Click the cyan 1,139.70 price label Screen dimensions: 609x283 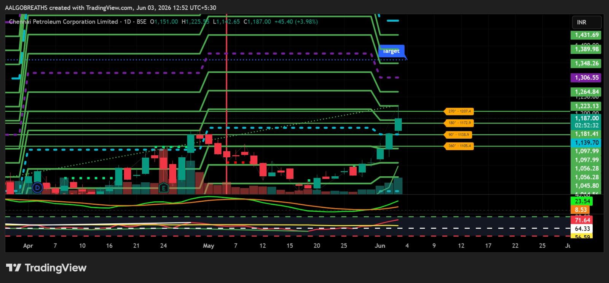[x=587, y=142]
